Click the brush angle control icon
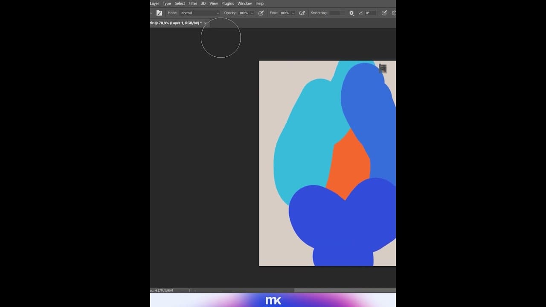Screen dimensions: 546x307 360,13
